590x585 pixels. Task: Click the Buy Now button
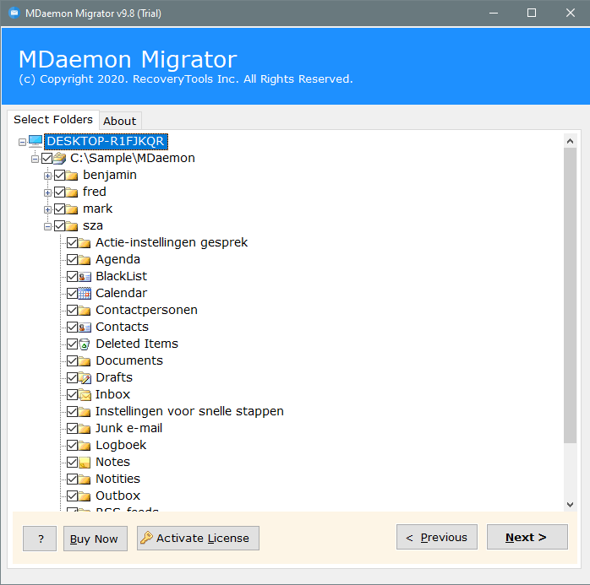click(x=96, y=539)
